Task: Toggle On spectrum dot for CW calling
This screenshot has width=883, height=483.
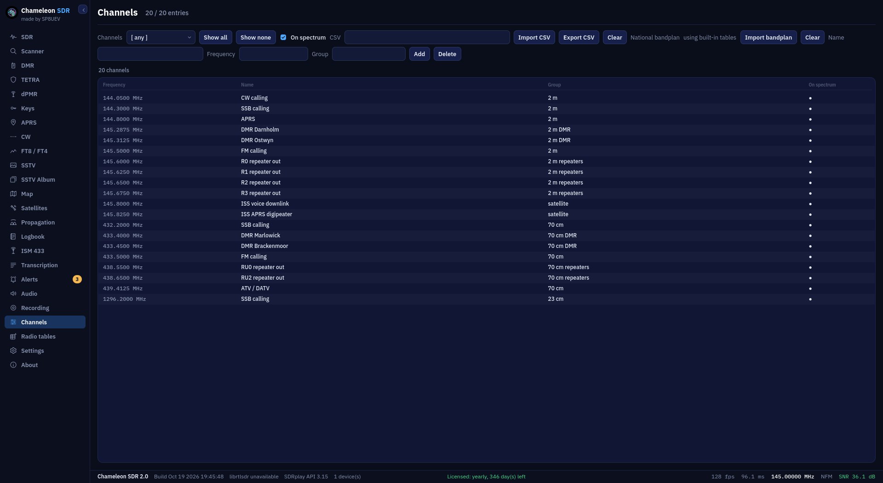Action: click(810, 98)
